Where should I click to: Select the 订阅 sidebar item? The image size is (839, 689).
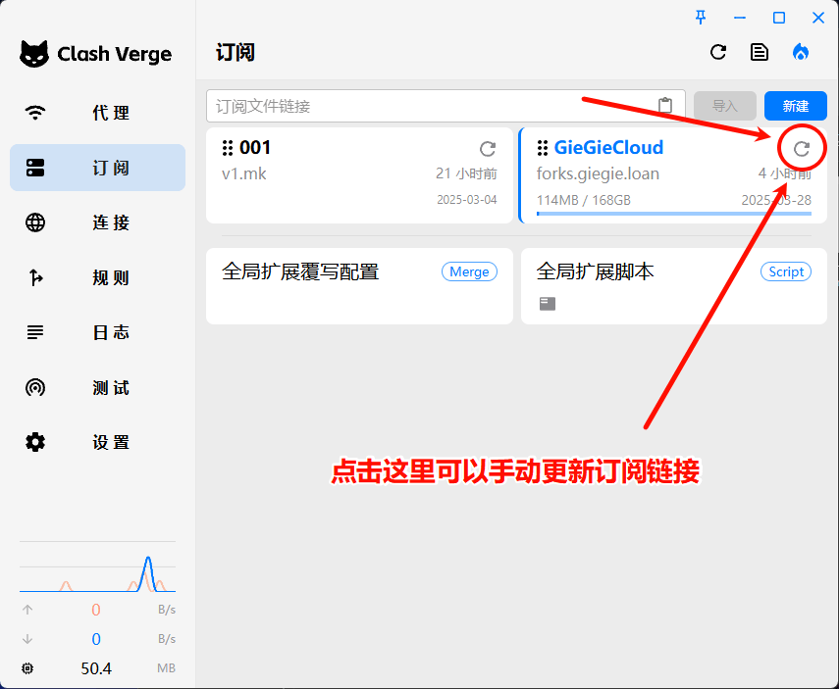coord(97,168)
